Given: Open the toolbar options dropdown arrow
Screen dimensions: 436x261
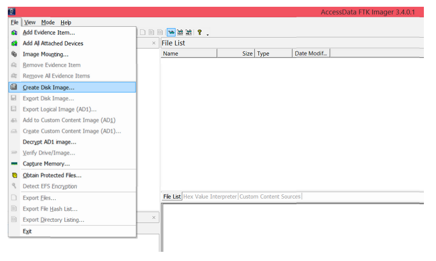Looking at the screenshot, I should (x=207, y=34).
